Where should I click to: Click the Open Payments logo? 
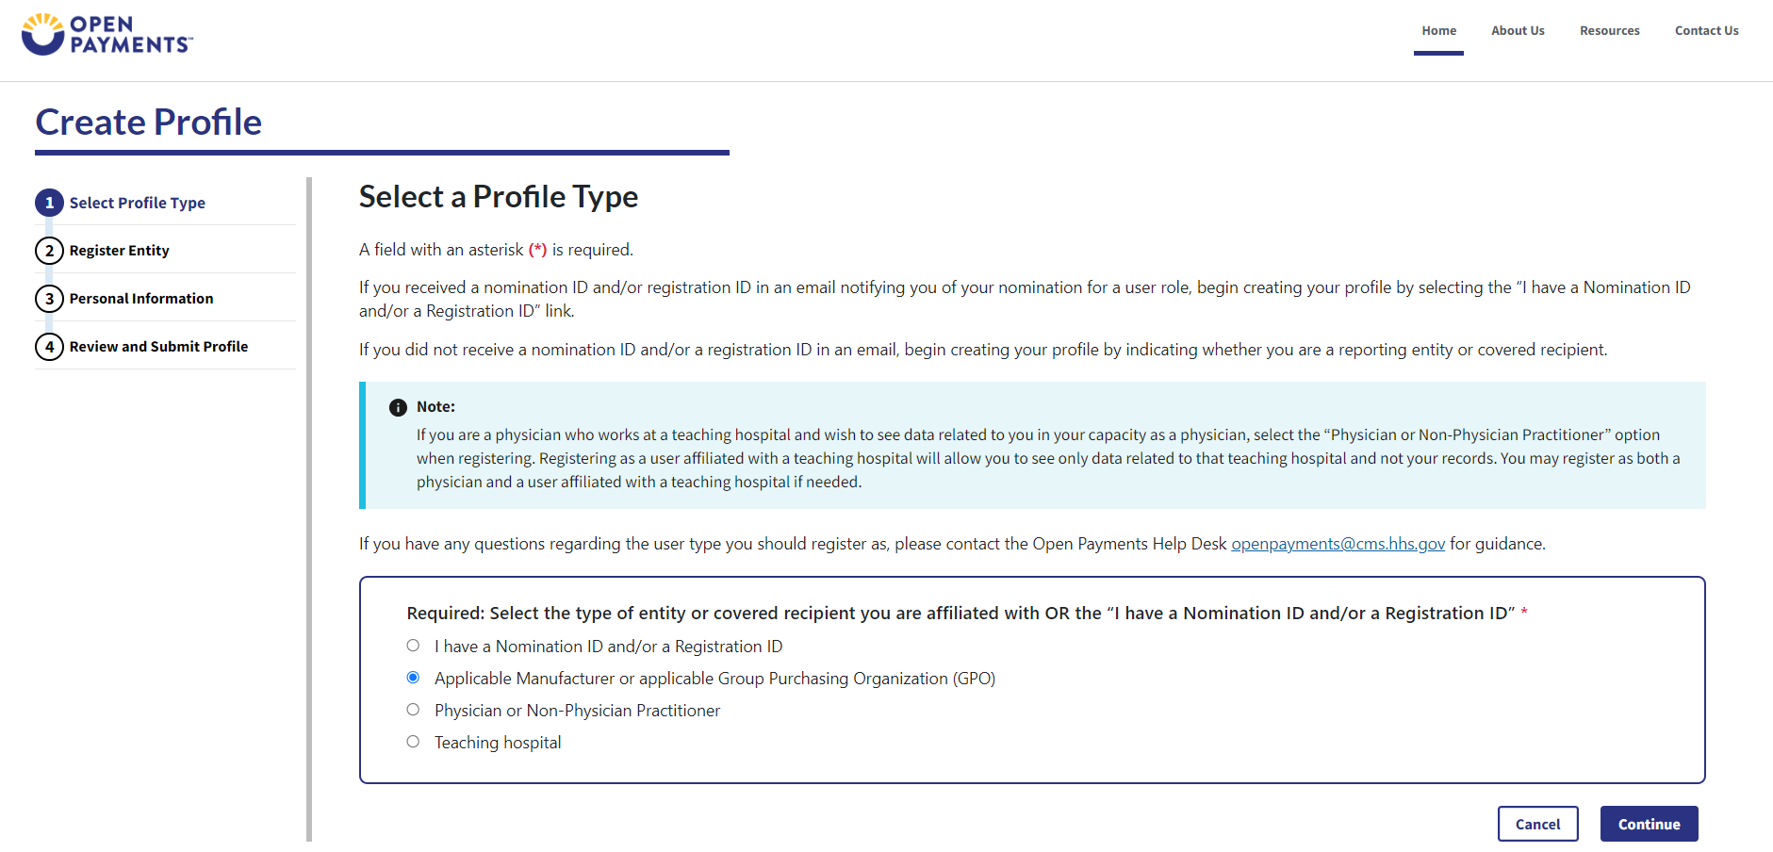point(107,35)
